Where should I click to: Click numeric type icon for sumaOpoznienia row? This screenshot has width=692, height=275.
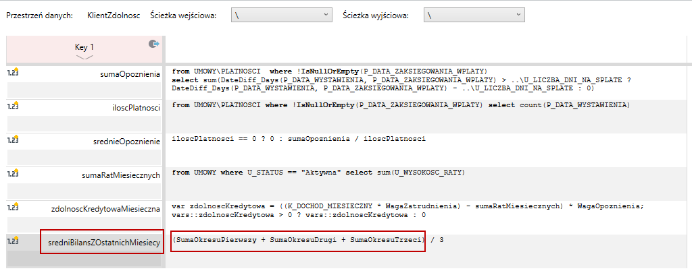point(14,72)
